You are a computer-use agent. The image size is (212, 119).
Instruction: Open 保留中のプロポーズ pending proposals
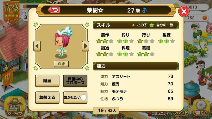pos(75,81)
